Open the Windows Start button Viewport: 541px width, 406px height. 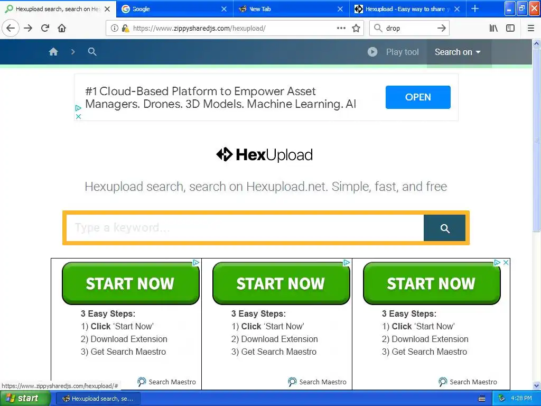tap(25, 399)
